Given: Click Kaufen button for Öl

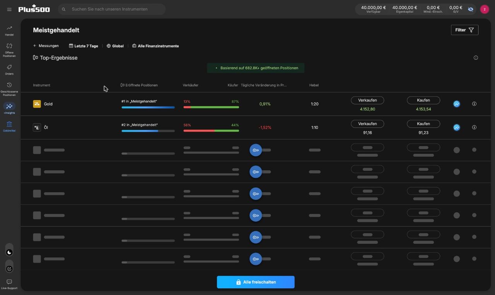Looking at the screenshot, I should coord(423,124).
